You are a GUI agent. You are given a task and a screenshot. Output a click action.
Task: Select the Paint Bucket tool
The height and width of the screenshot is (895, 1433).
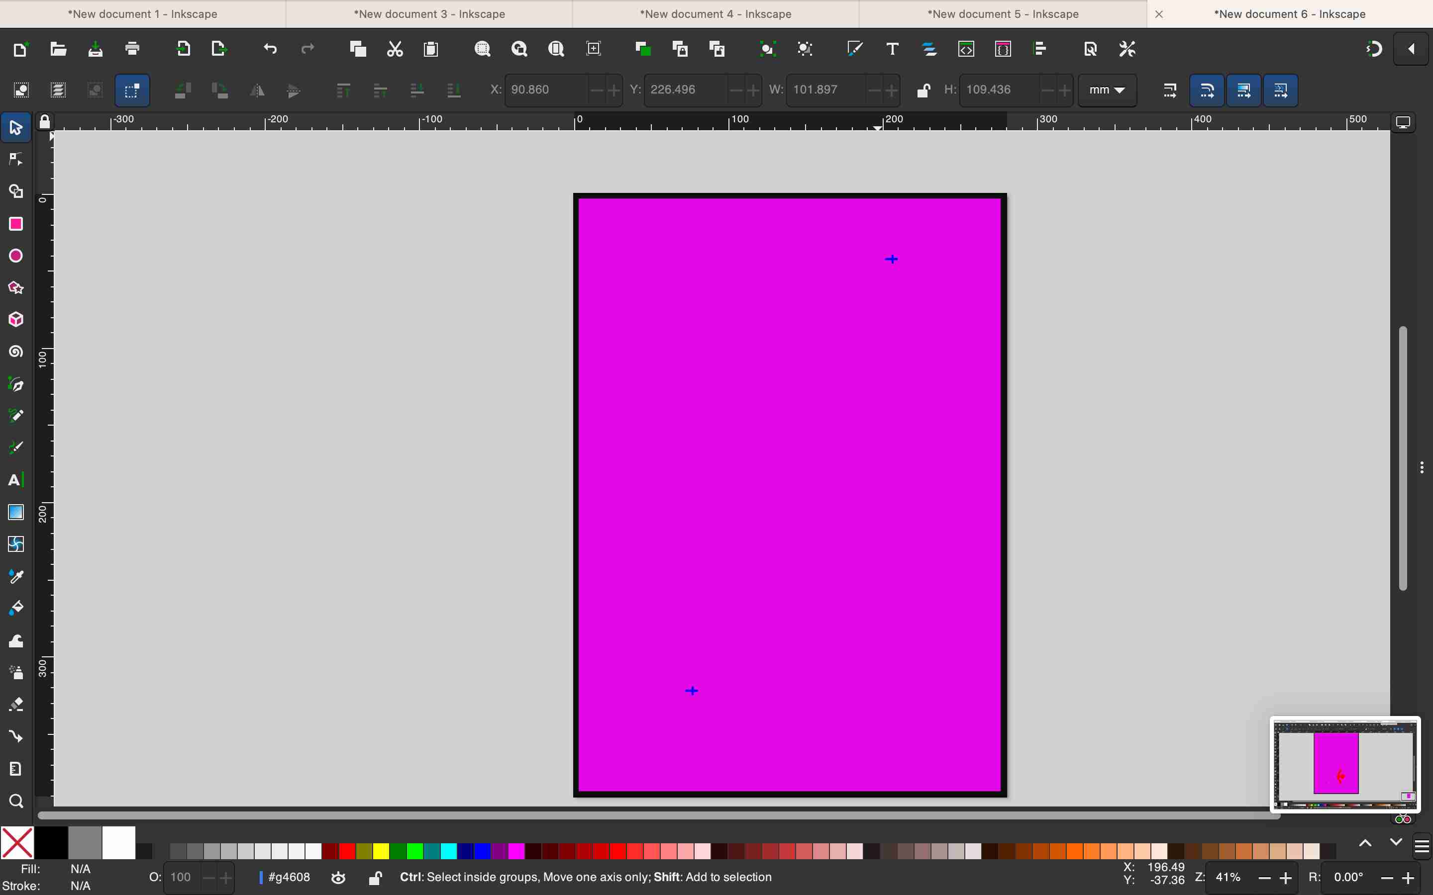[x=16, y=608]
